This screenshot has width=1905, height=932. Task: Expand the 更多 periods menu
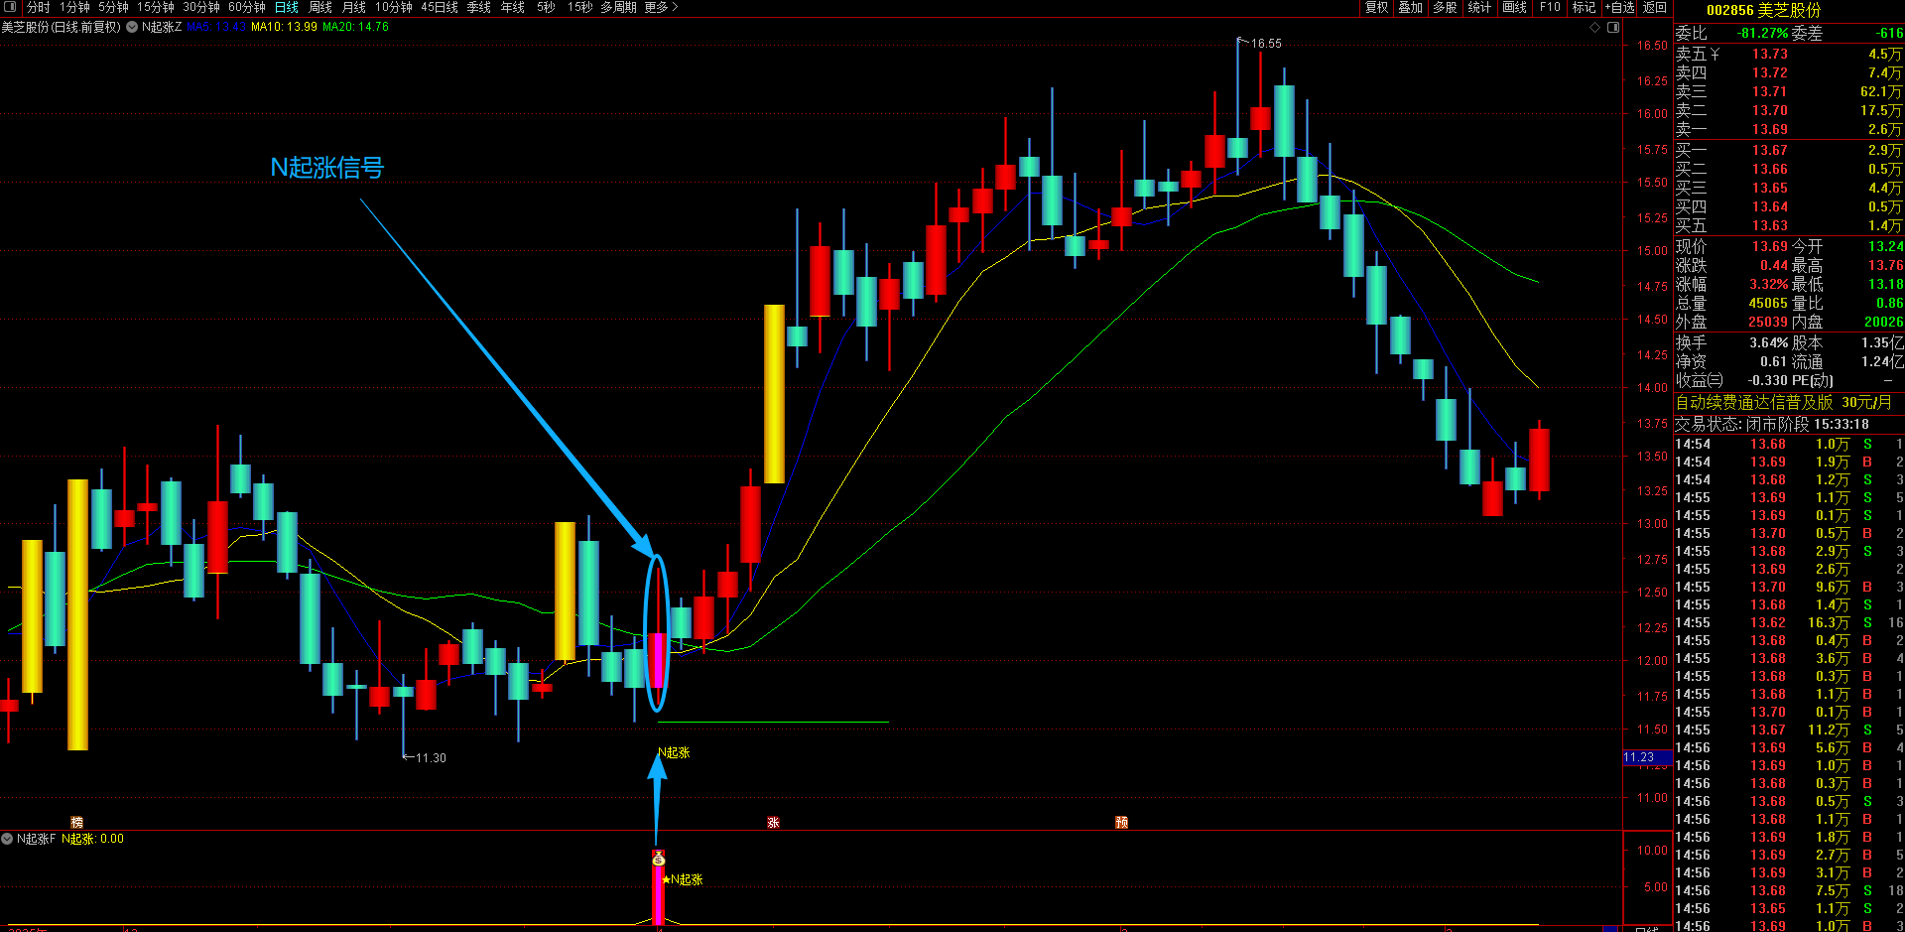[x=661, y=7]
